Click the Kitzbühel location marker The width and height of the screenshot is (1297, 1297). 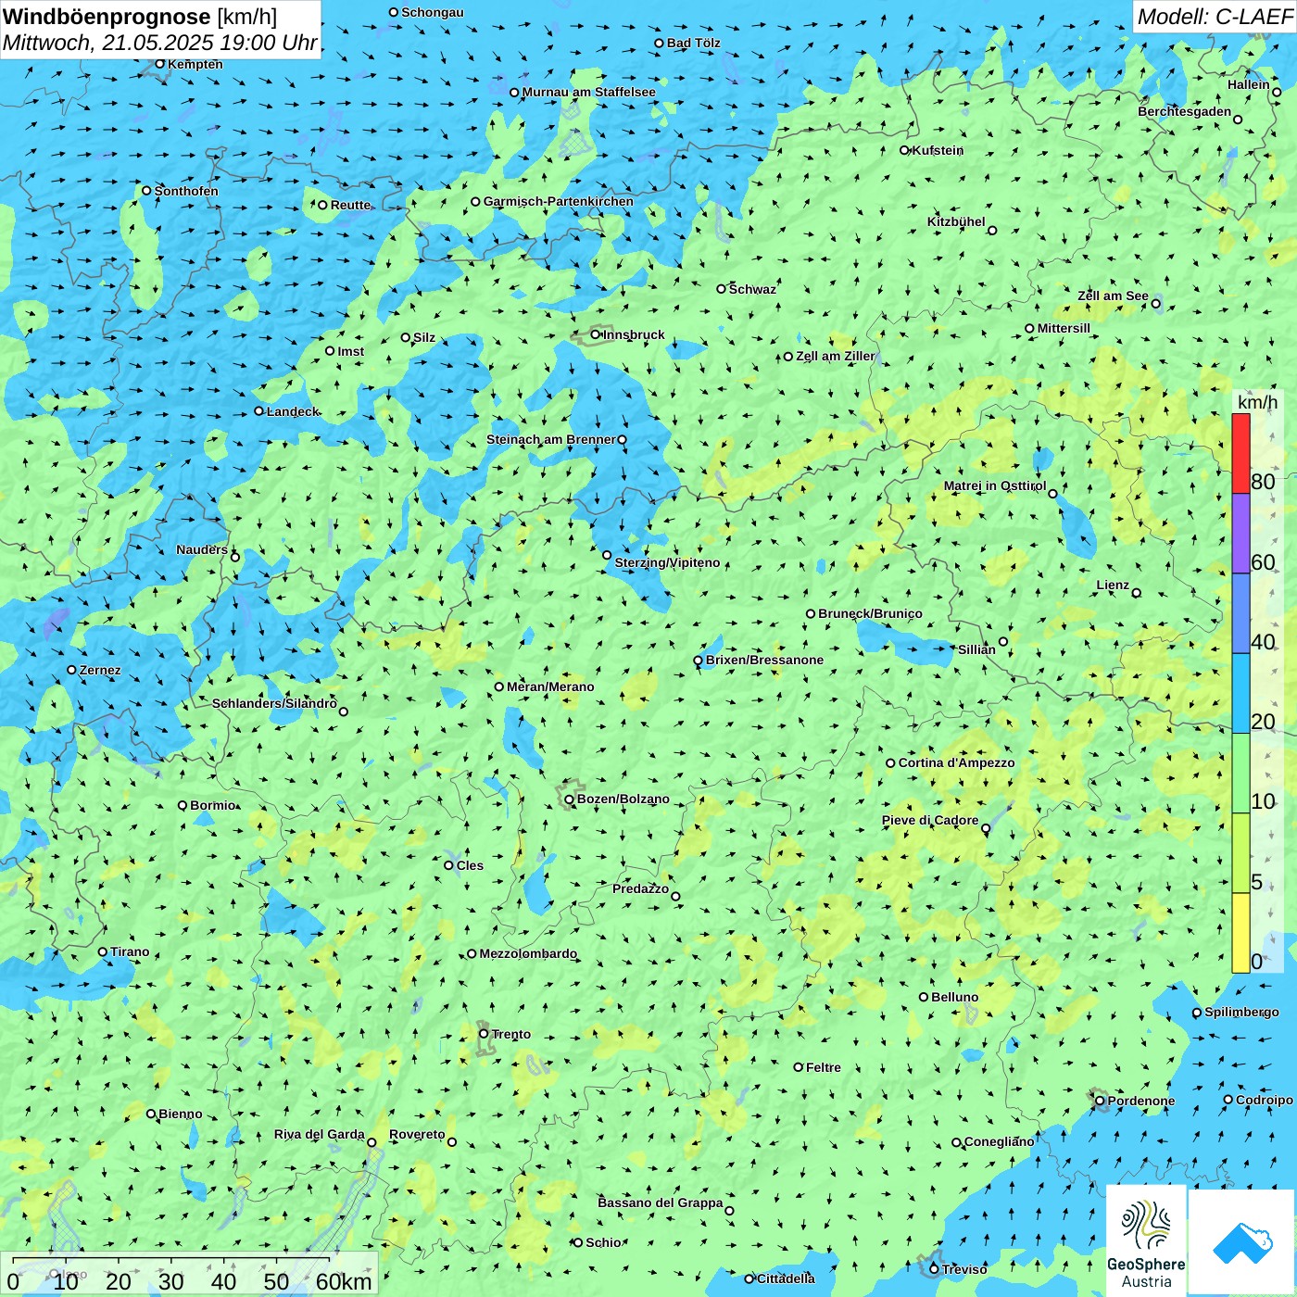pos(992,231)
